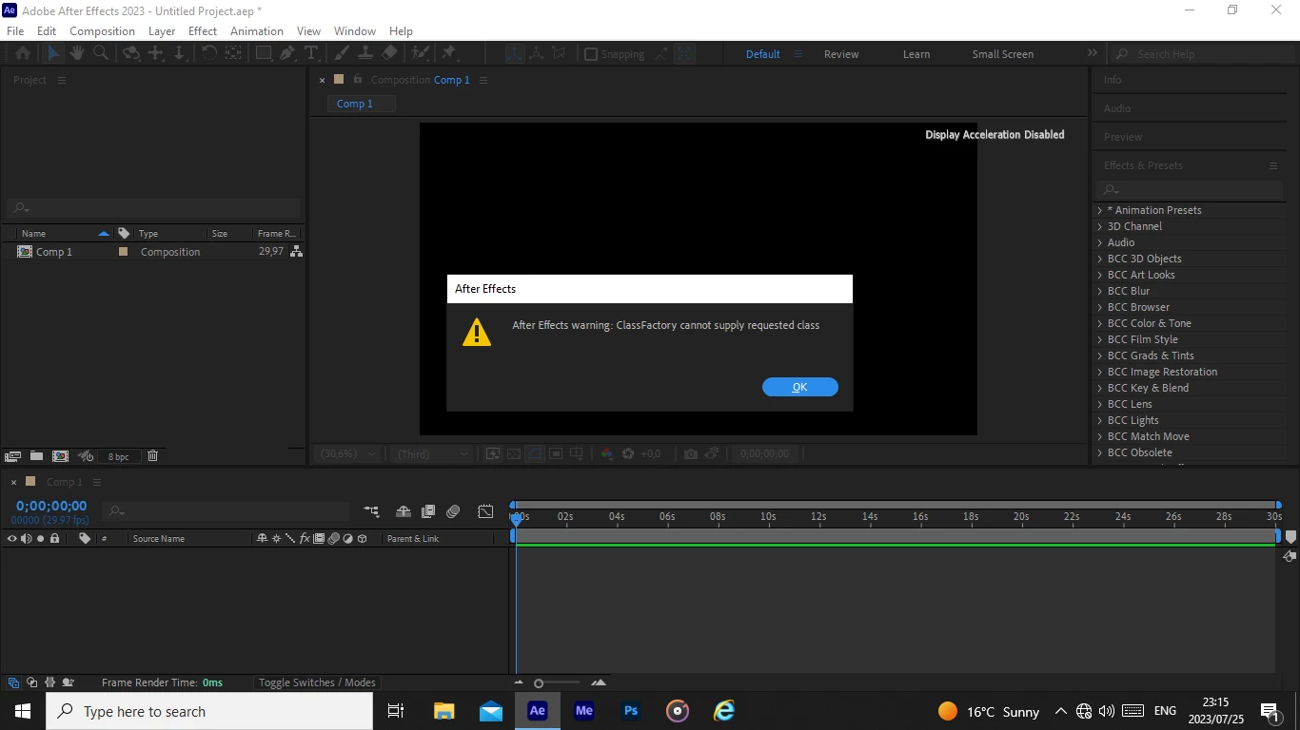Click the timeline current timecode 0;00;00;00

(x=51, y=506)
